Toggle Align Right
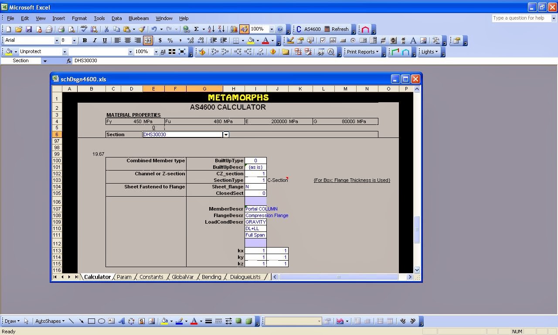Viewport: 558px width, 335px height. (x=138, y=40)
